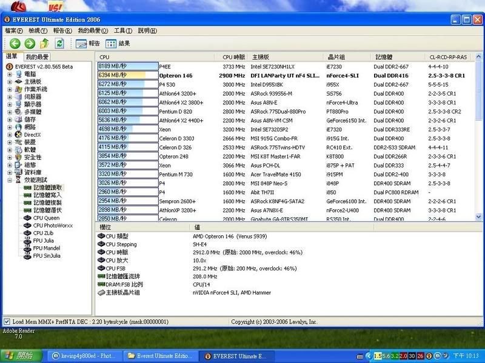Select the DirectX tree node icon
Screen dimensions: 485x363
(19, 134)
